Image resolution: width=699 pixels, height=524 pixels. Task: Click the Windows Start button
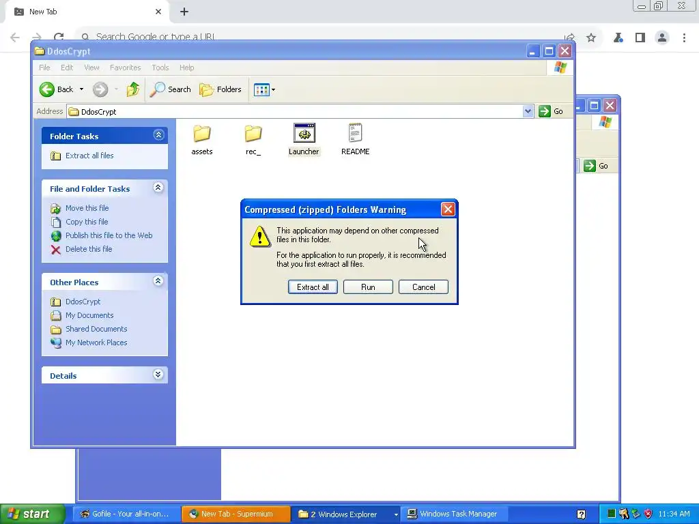33,514
